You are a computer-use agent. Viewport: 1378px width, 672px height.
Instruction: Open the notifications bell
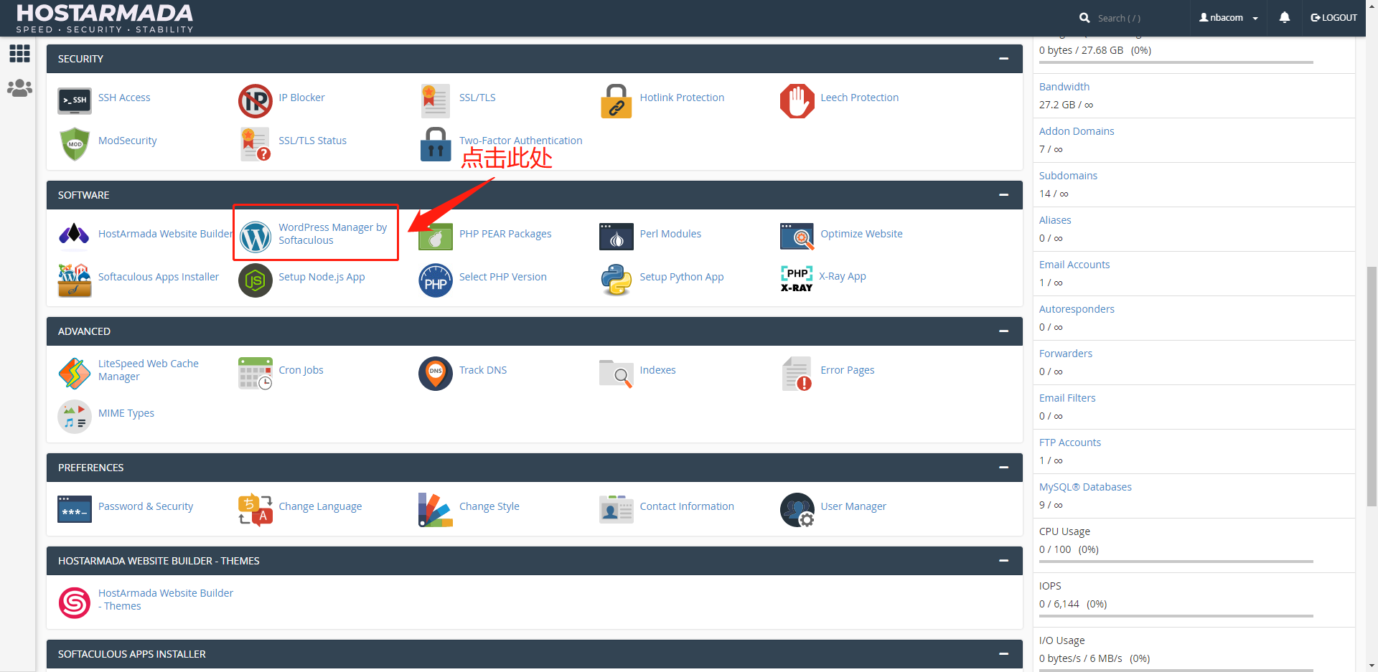pyautogui.click(x=1285, y=17)
